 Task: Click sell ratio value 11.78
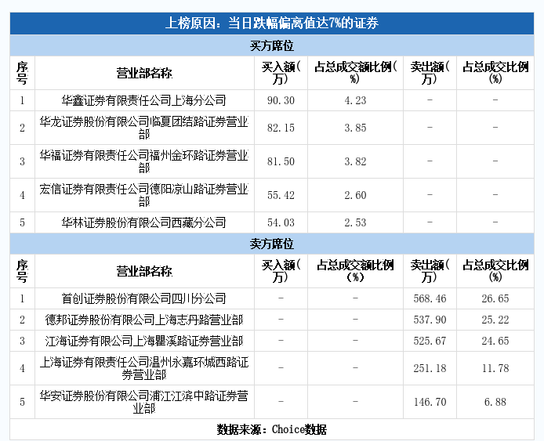coord(495,368)
